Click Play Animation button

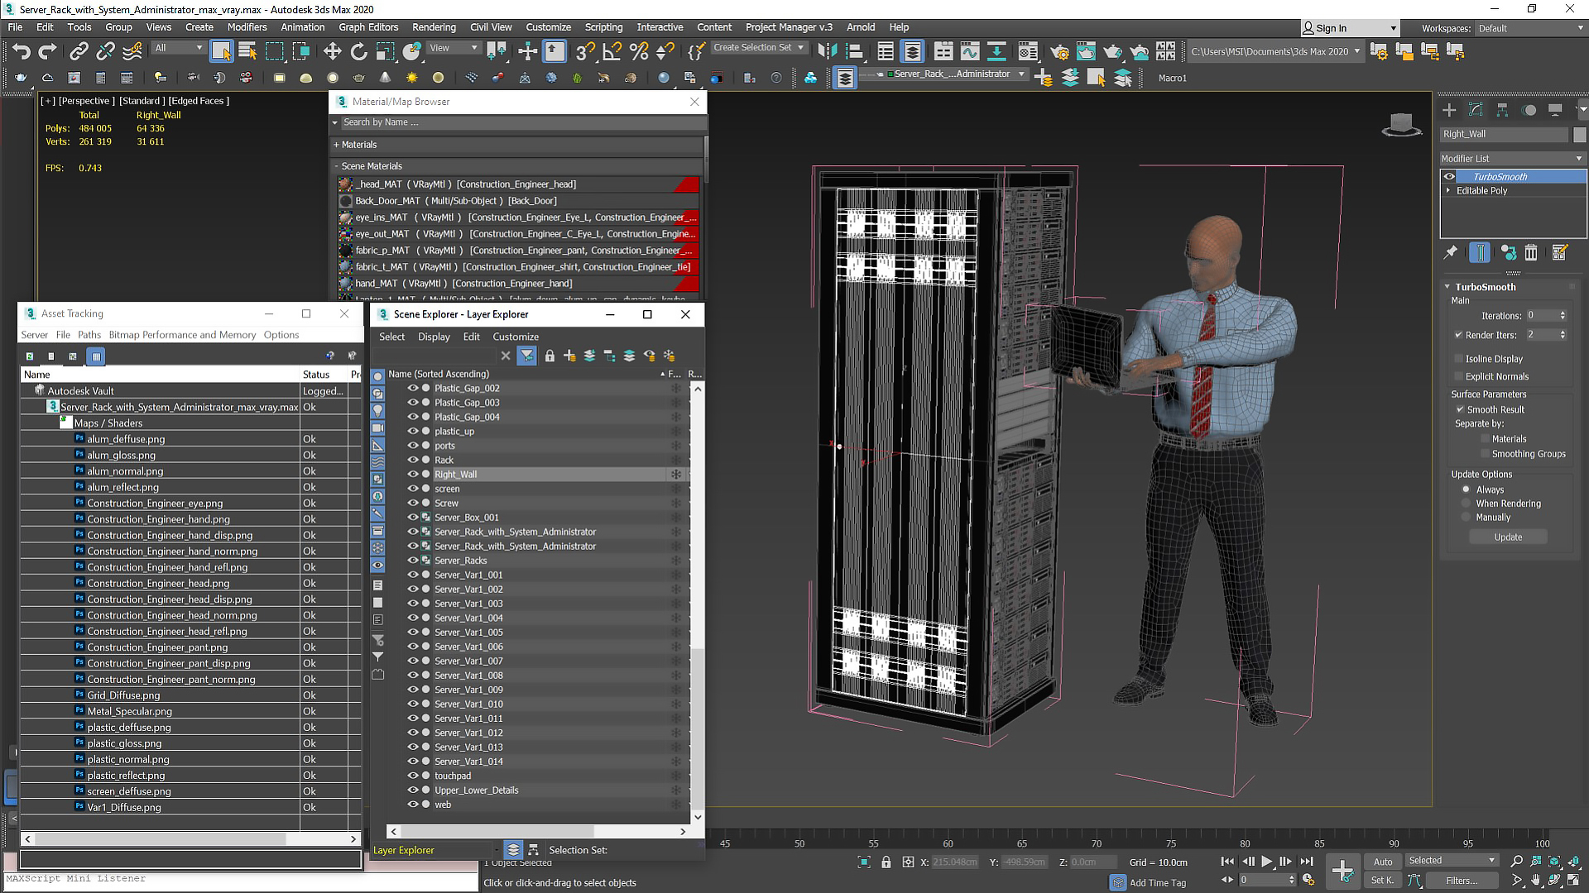(1267, 862)
